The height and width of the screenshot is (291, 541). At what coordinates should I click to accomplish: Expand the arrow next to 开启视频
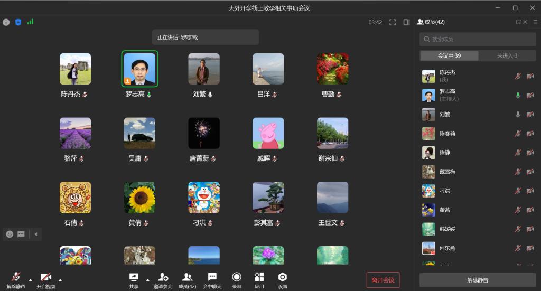coord(60,280)
